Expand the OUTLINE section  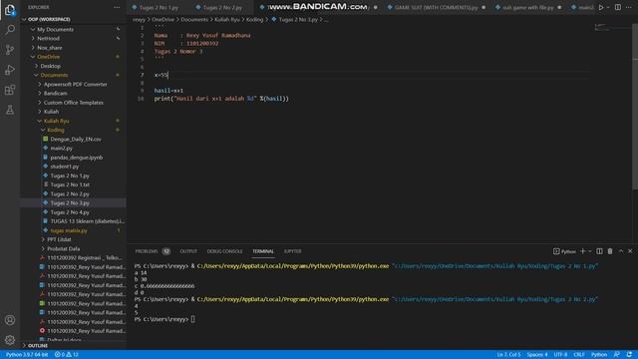coord(73,346)
